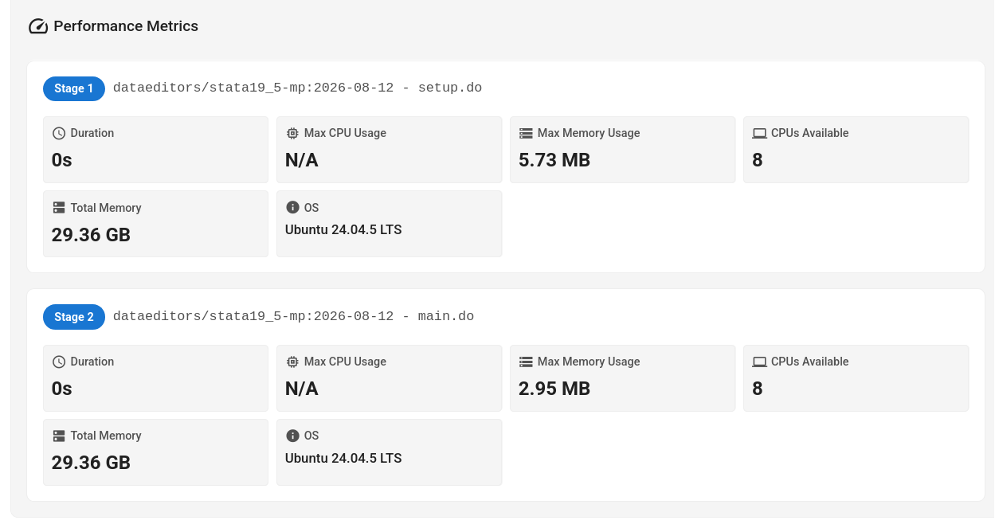Viewport: 995px width, 528px height.
Task: Click the CPU chip icon in Stage 2
Action: pyautogui.click(x=292, y=362)
